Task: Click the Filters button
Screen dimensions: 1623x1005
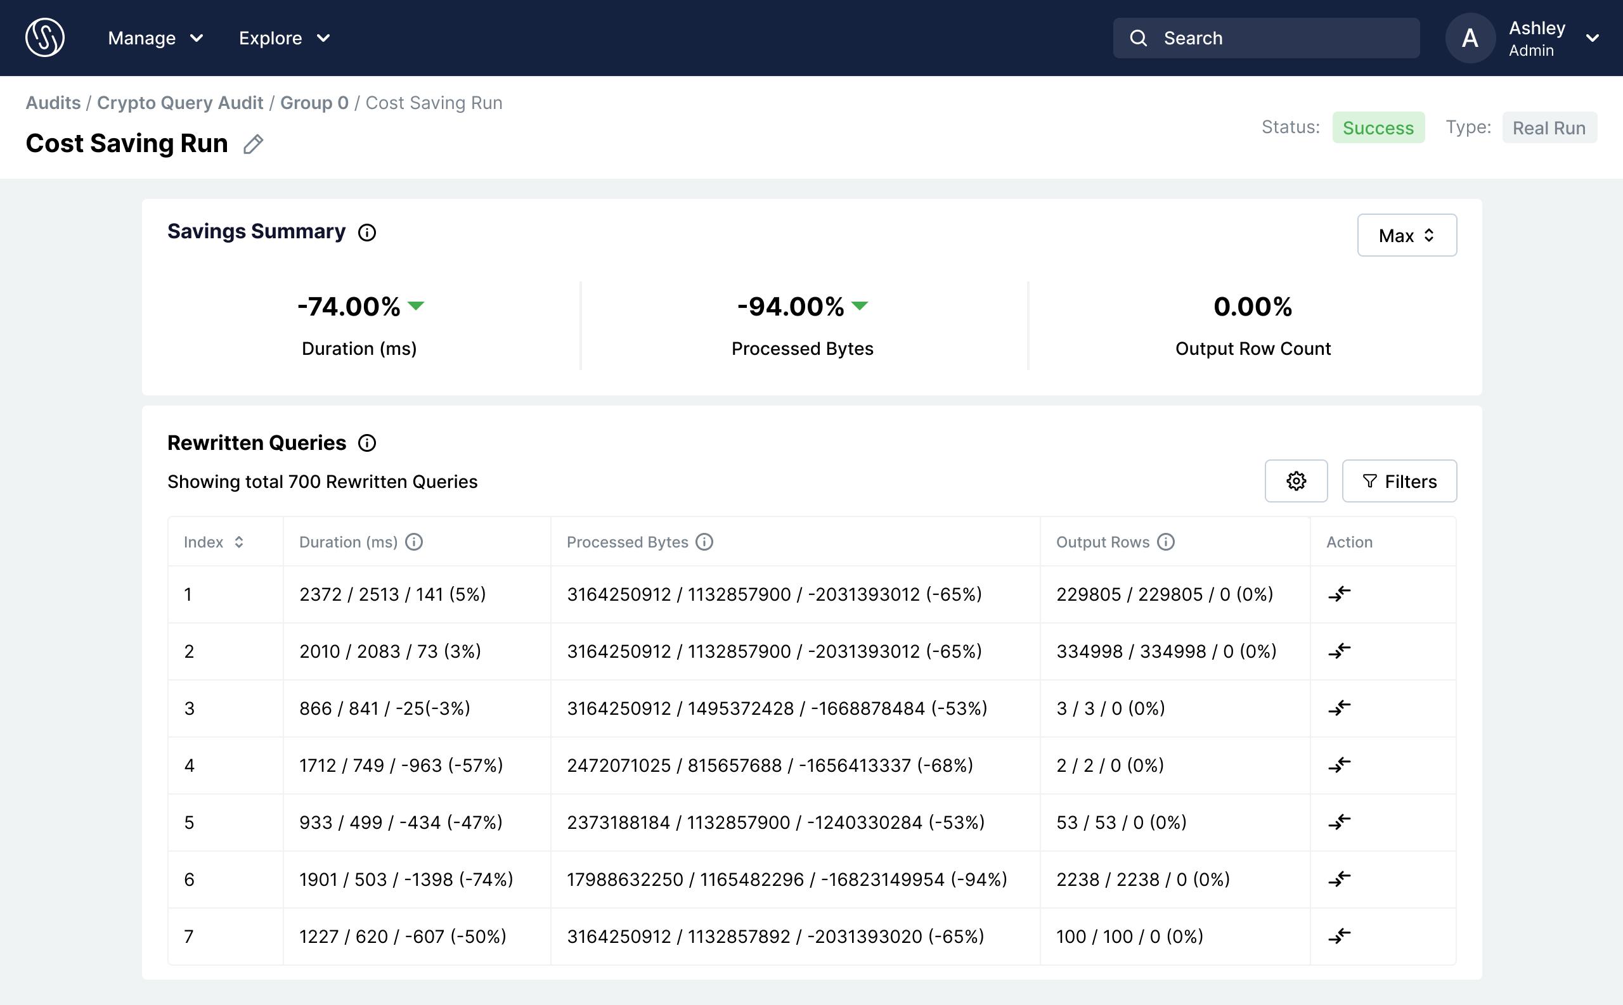Action: pyautogui.click(x=1399, y=481)
